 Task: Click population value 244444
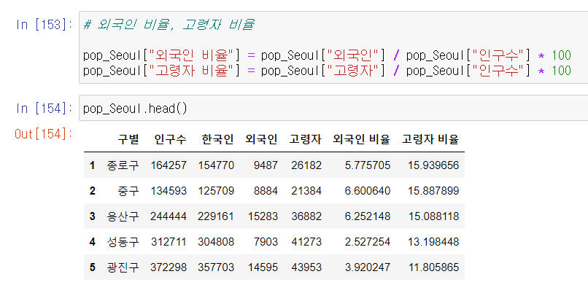coord(169,216)
